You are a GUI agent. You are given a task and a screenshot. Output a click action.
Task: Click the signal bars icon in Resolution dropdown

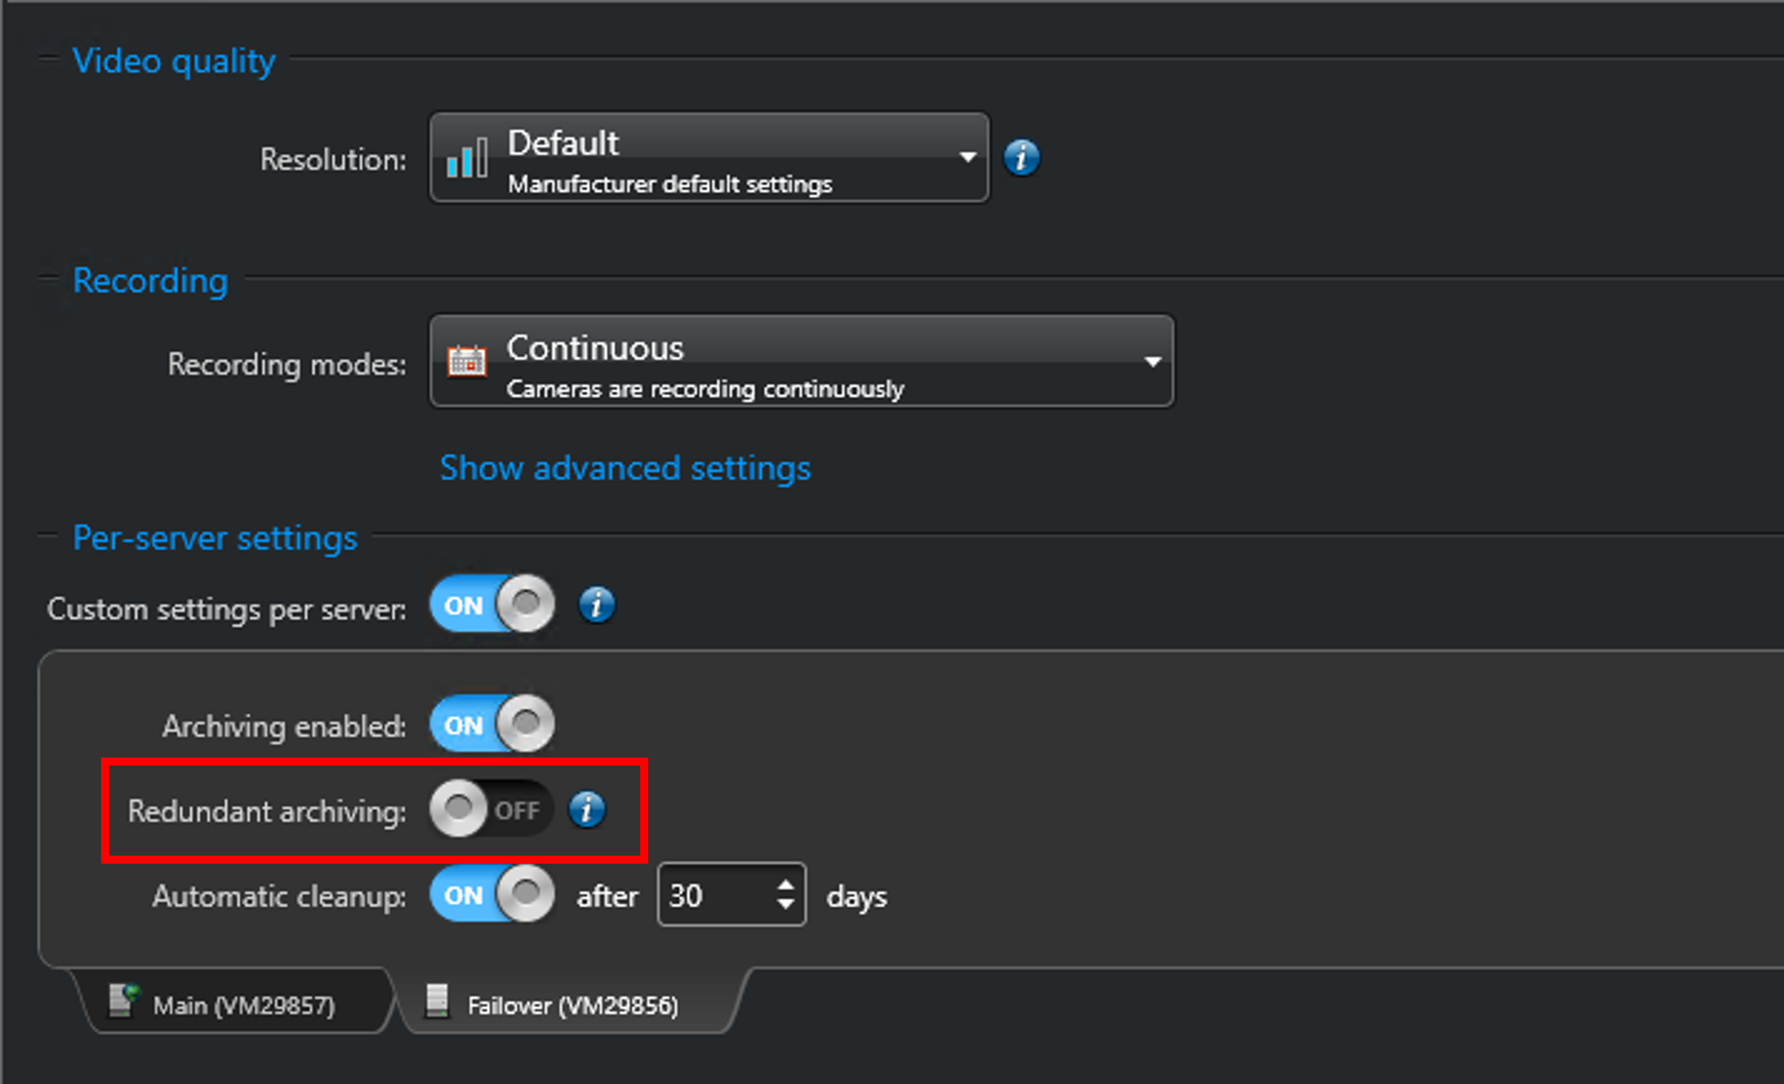point(467,157)
